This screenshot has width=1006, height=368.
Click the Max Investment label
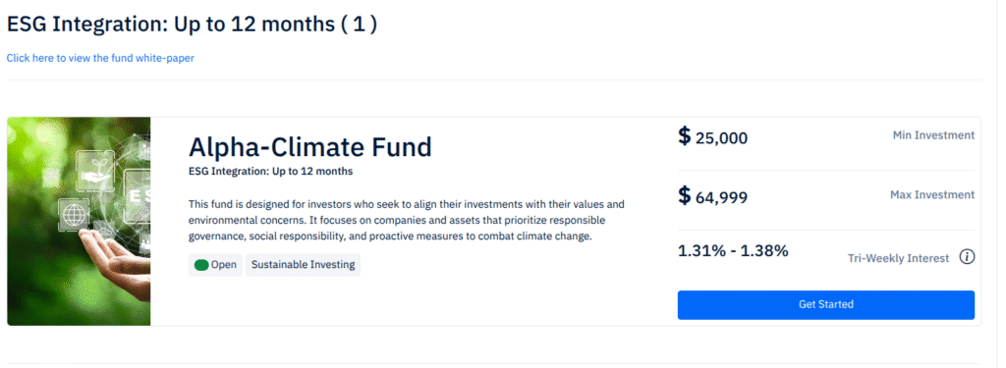coord(932,195)
